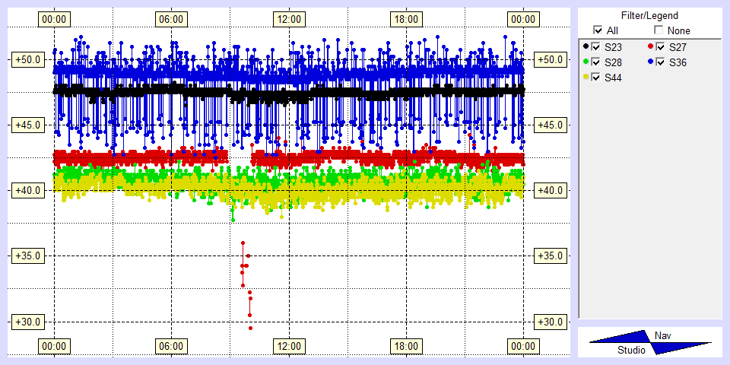Toggle the S44 series checkbox
Viewport: 730px width, 365px height.
(x=595, y=77)
